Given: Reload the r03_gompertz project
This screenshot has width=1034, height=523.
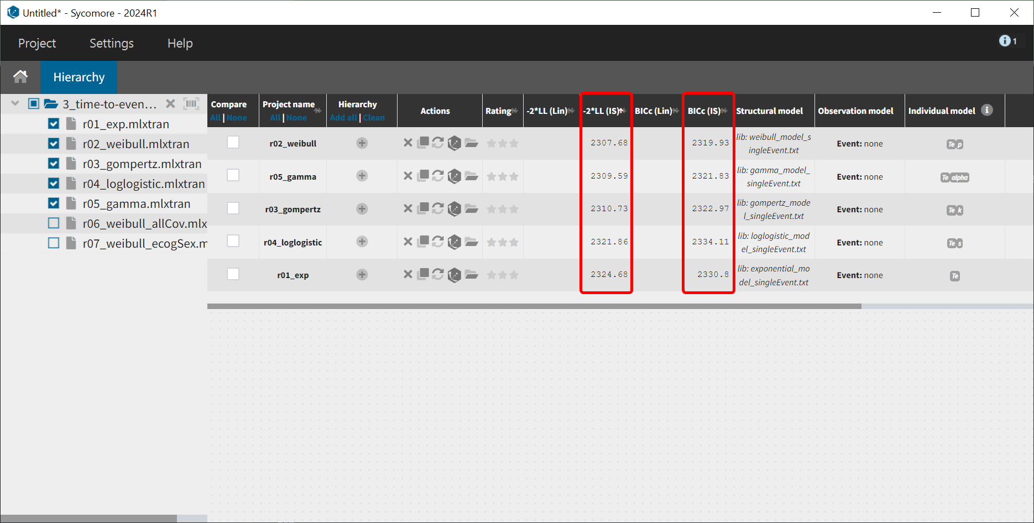Looking at the screenshot, I should (x=438, y=208).
